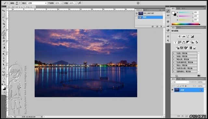Screen dimensions: 208x119
Task: Open the flow 100% slider arrow
Action: 75,3
